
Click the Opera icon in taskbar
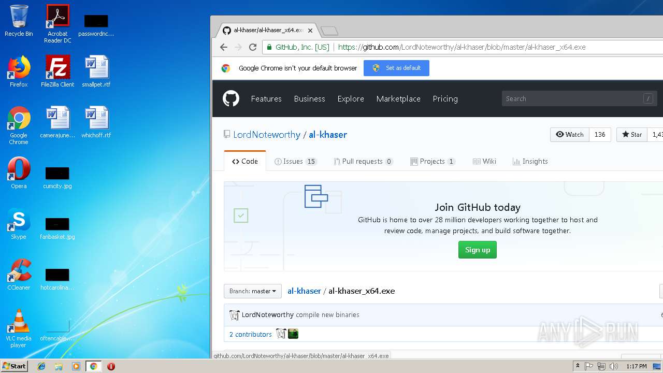coord(111,366)
